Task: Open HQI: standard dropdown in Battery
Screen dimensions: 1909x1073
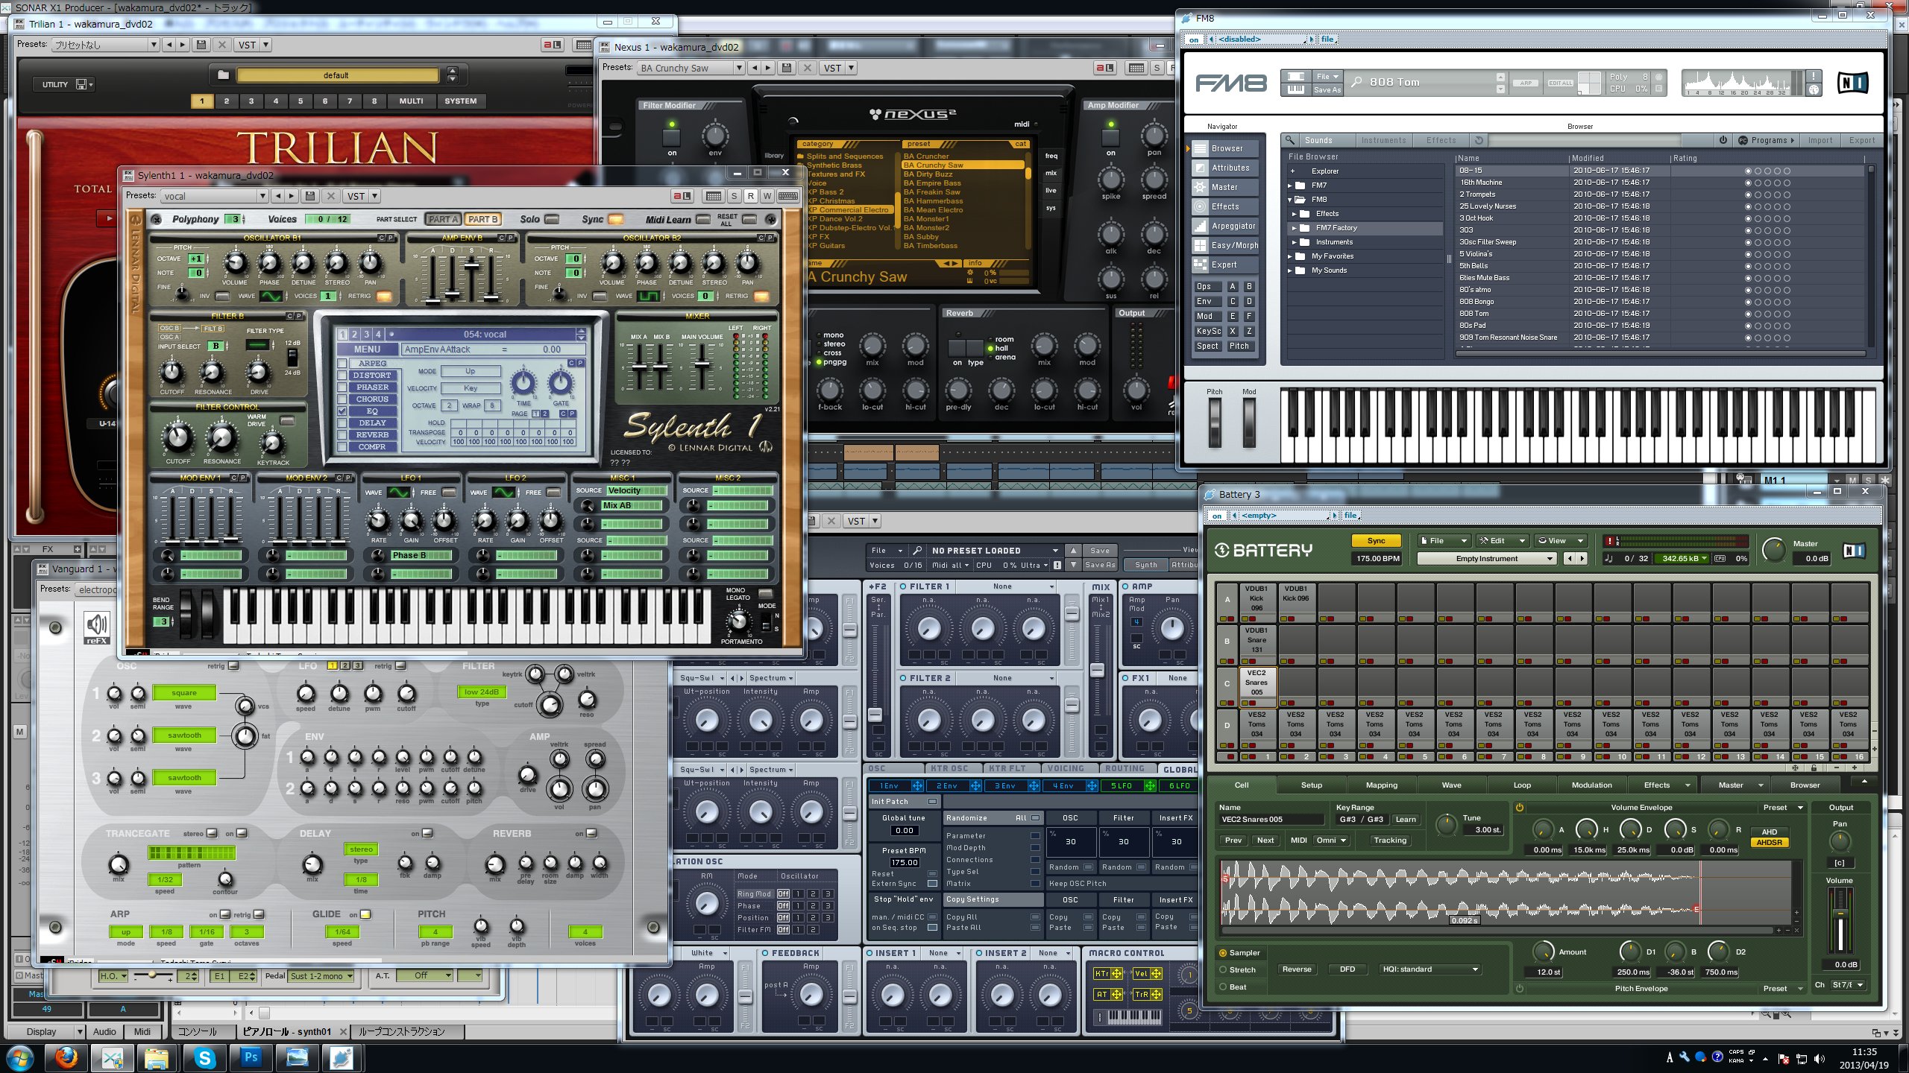Action: click(1430, 969)
